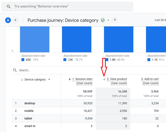Image resolution: width=166 pixels, height=132 pixels.
Task: Type in the 'Behavior overview' search box
Action: 71,6
